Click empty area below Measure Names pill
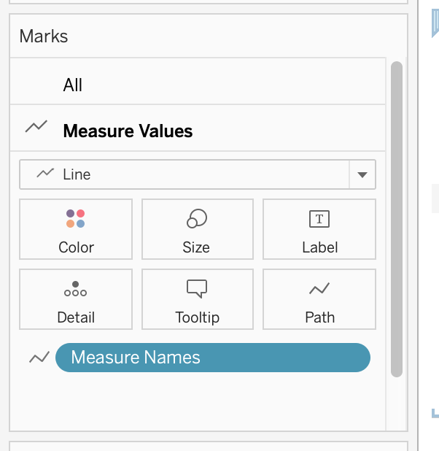 [x=197, y=401]
